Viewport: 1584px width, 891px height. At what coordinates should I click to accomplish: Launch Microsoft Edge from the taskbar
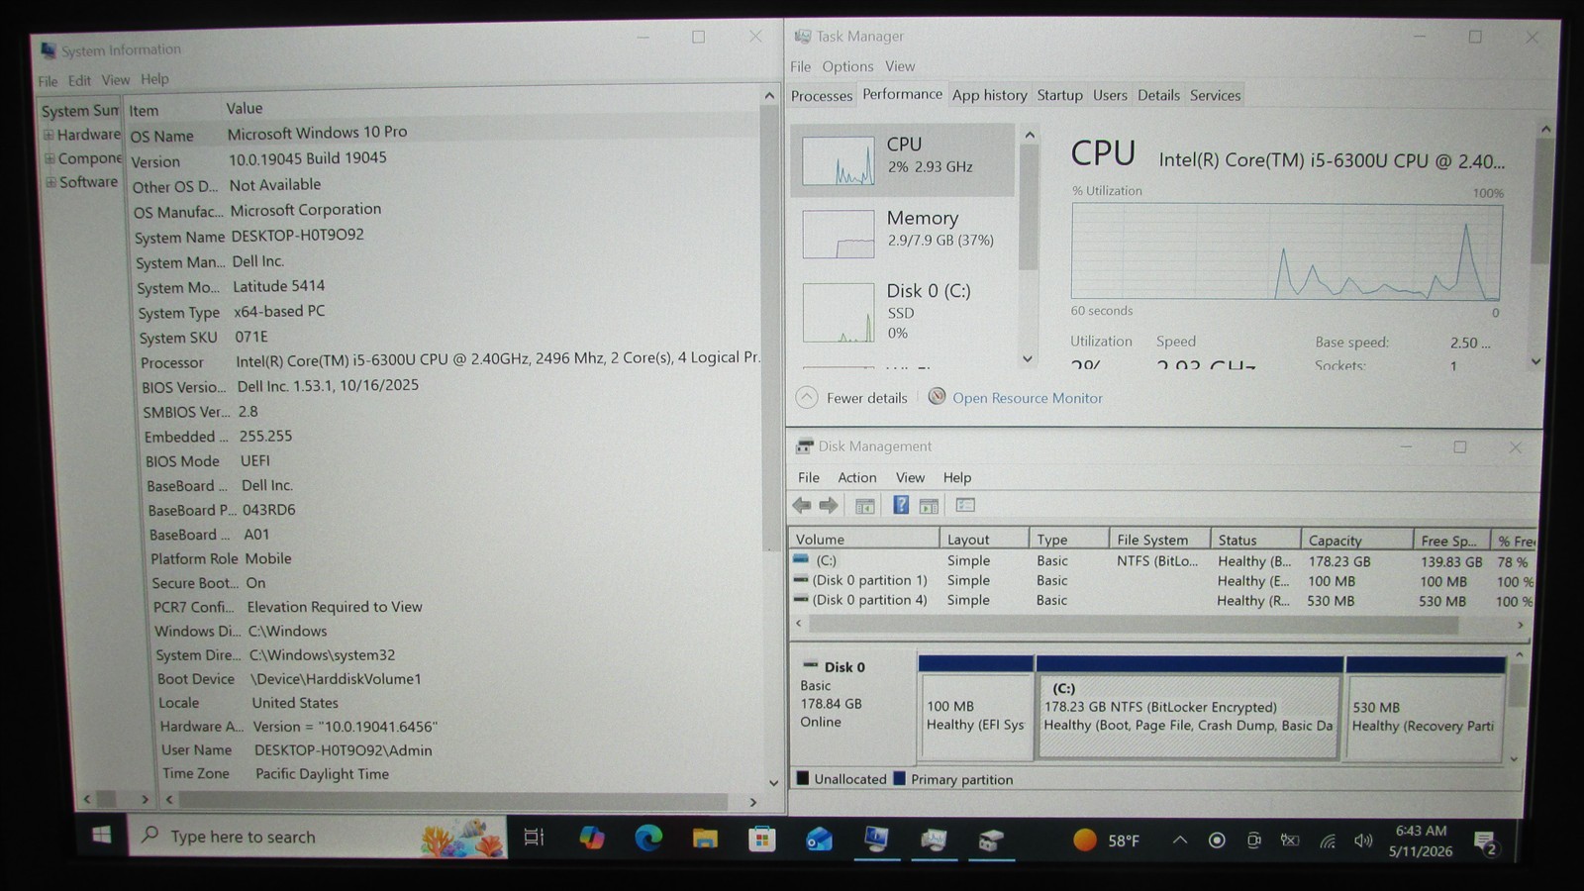tap(648, 839)
